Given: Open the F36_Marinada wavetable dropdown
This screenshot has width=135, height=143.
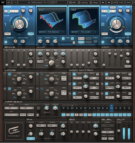Looking at the screenshot, I should point(63,32).
